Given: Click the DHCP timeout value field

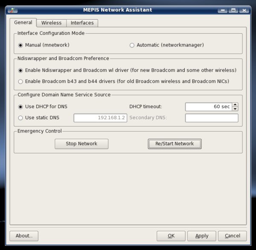Looking at the screenshot, I should click(x=209, y=107).
